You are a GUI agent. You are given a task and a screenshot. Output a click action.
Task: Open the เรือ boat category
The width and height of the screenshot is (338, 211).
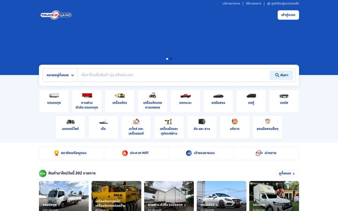[103, 127]
